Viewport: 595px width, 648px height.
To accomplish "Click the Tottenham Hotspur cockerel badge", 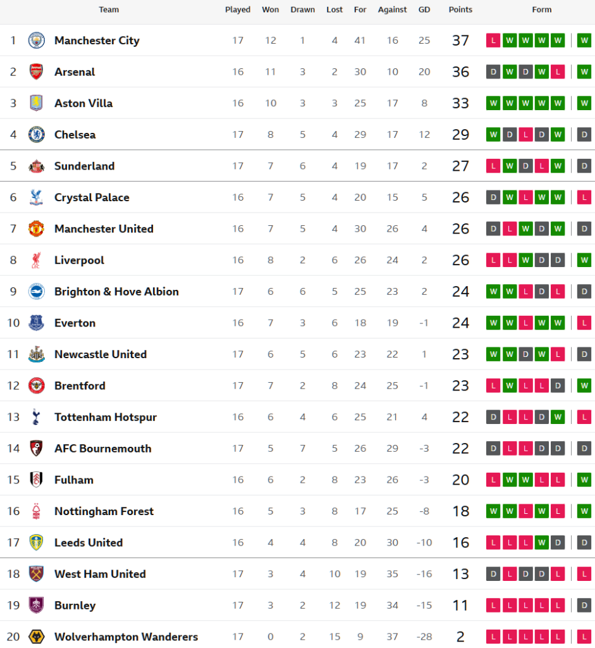I will [x=37, y=417].
